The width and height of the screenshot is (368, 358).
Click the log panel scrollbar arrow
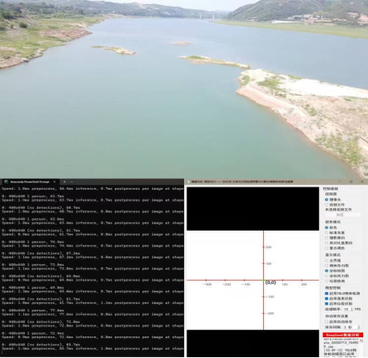[x=361, y=341]
